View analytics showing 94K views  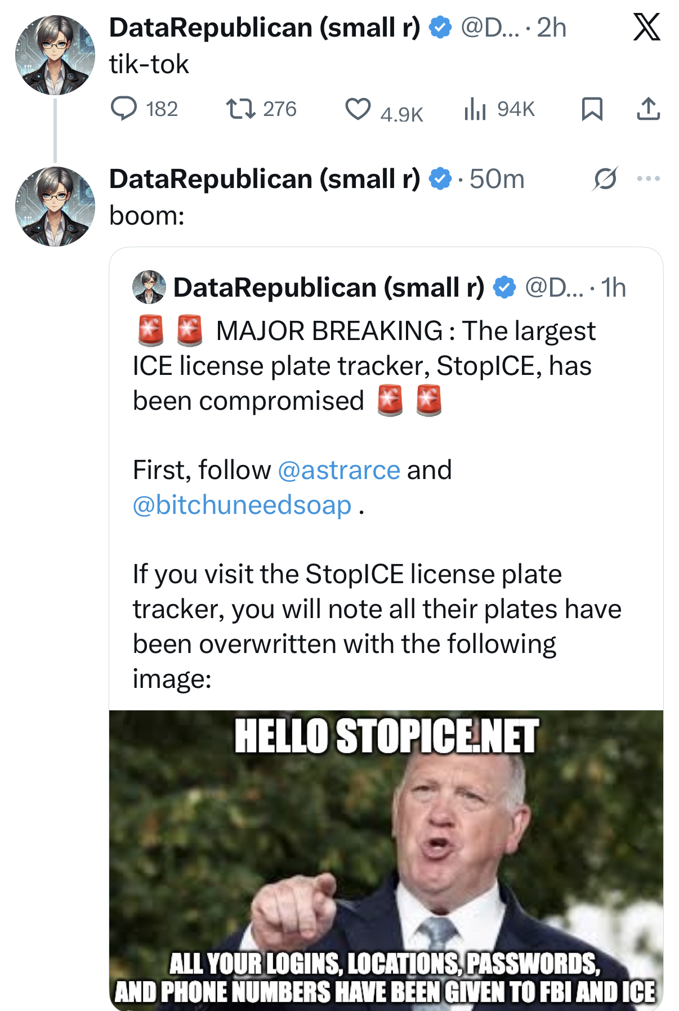click(475, 109)
